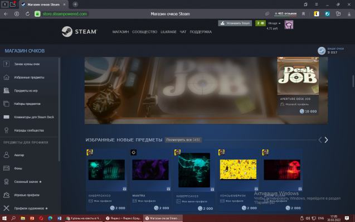Click the browser bookmark icon in address bar
The height and width of the screenshot is (222, 355).
303,14
